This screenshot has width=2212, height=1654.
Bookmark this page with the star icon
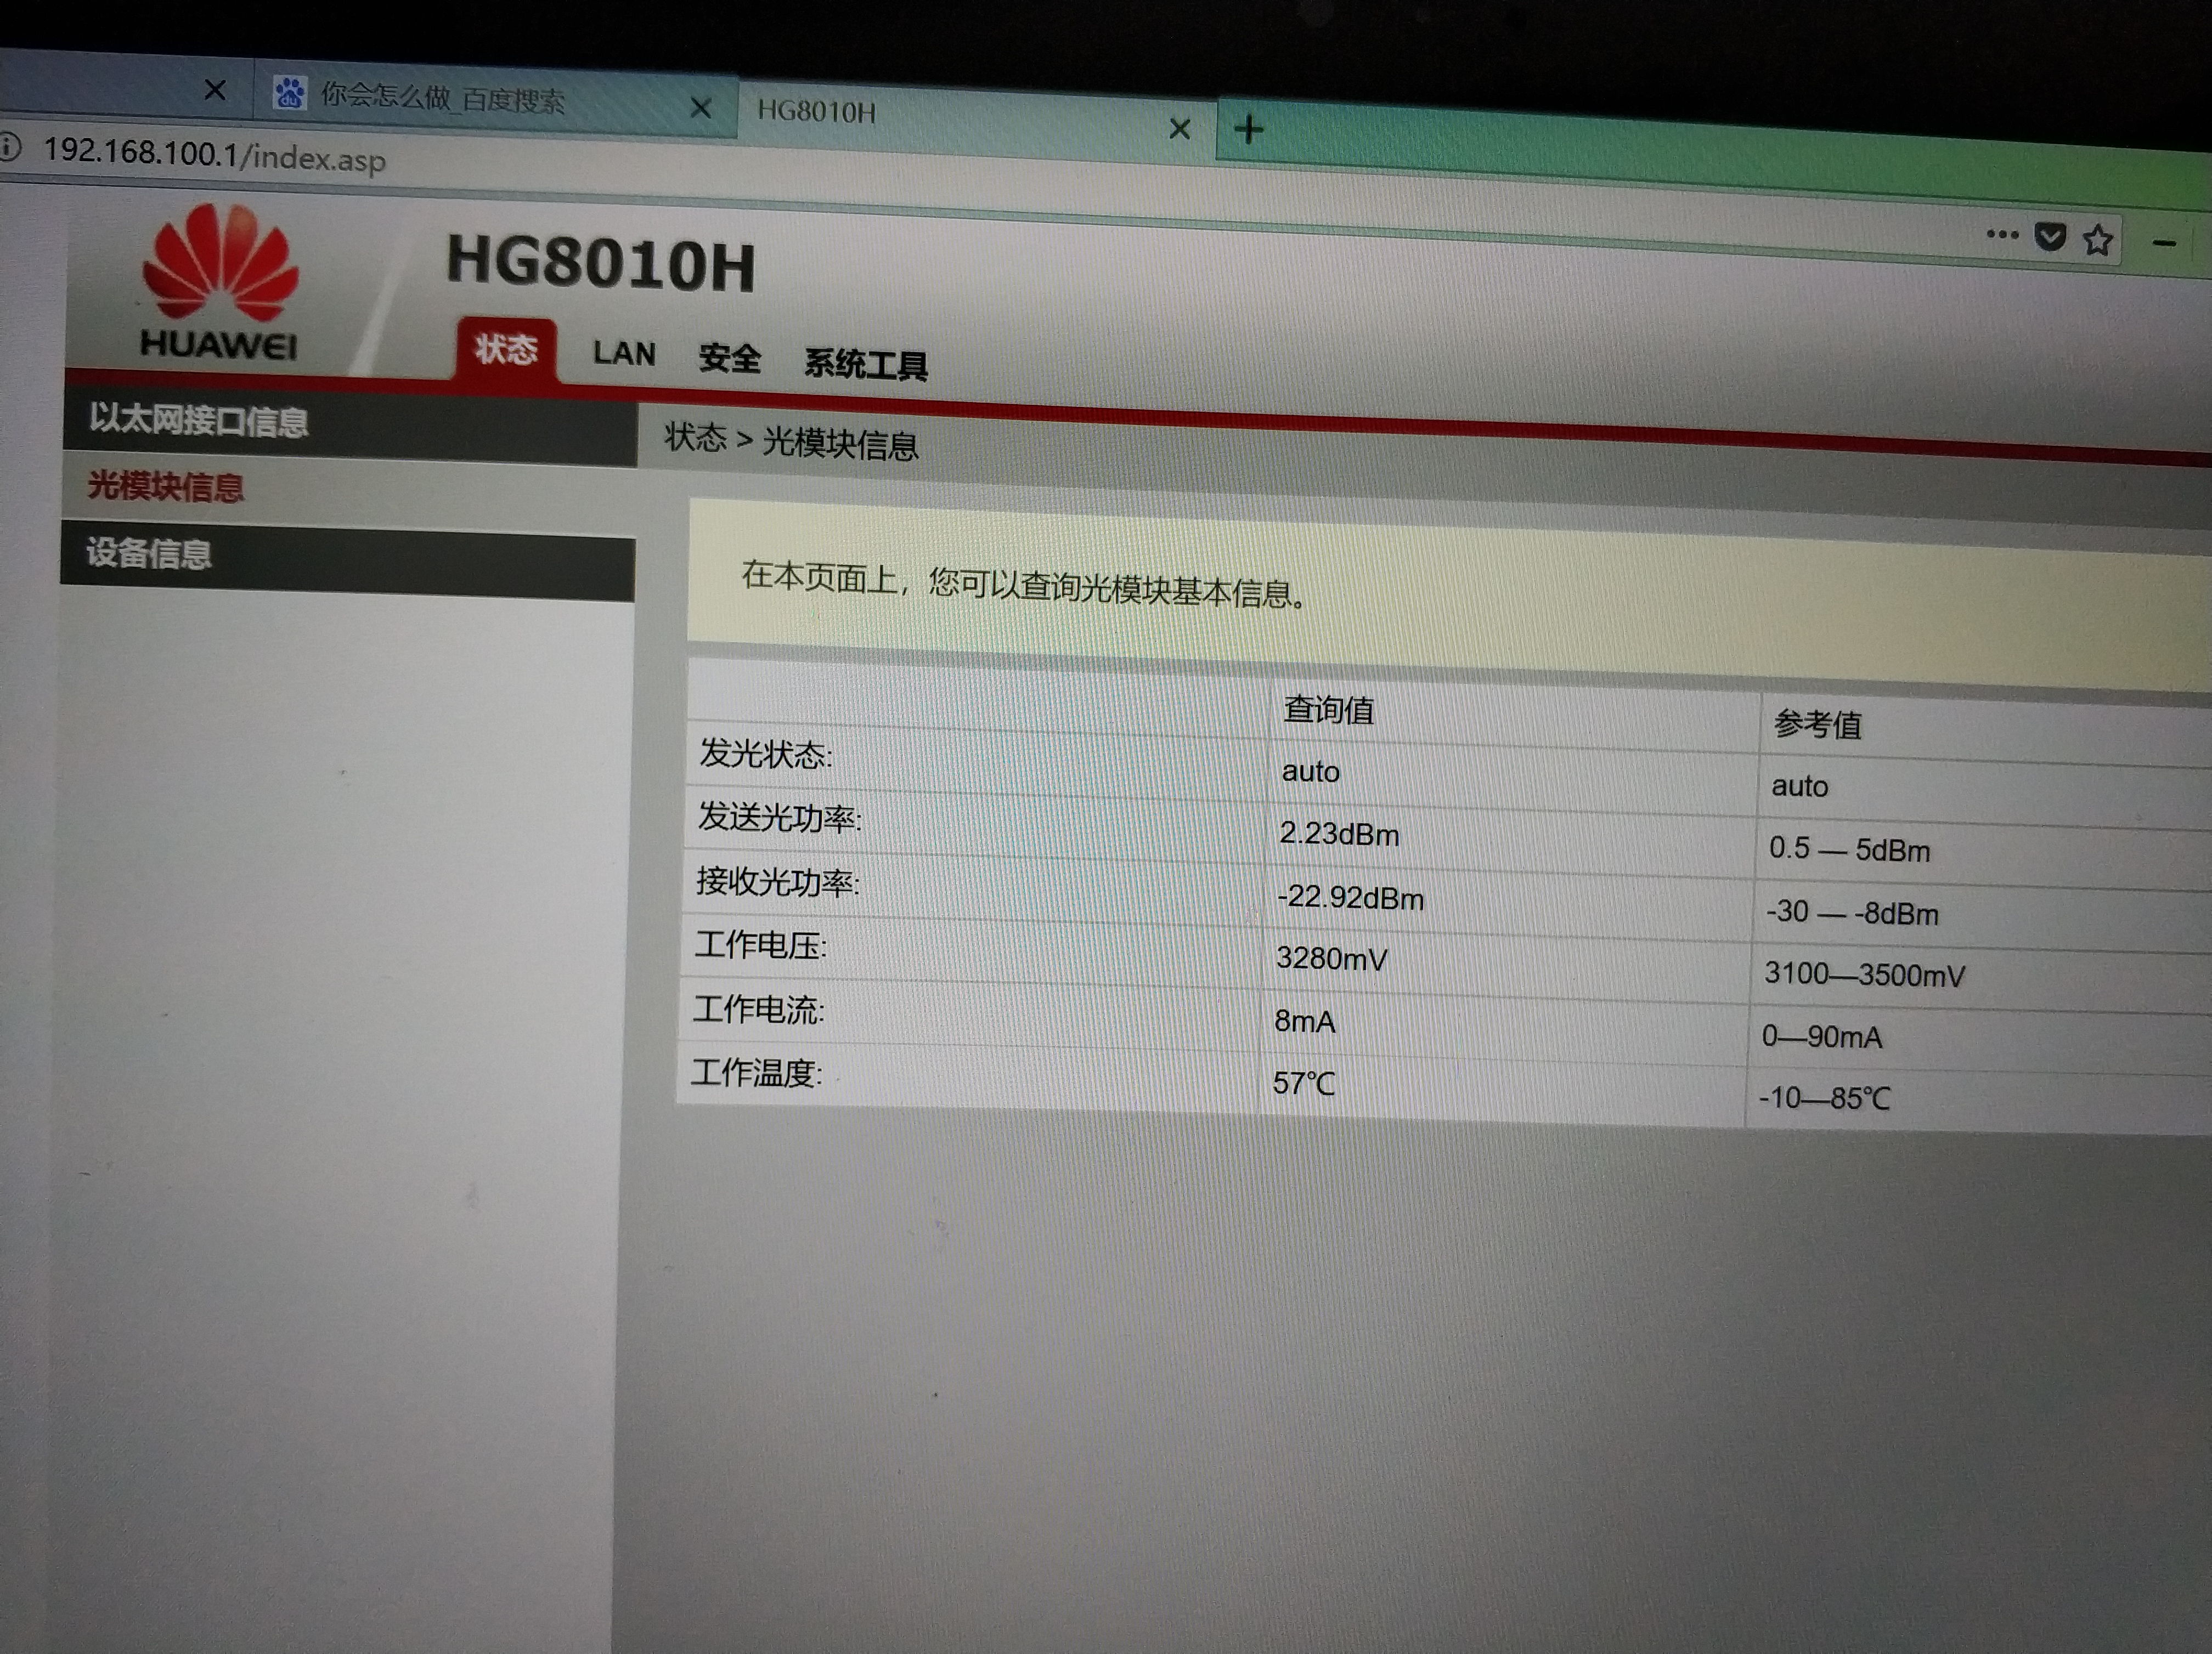2100,238
